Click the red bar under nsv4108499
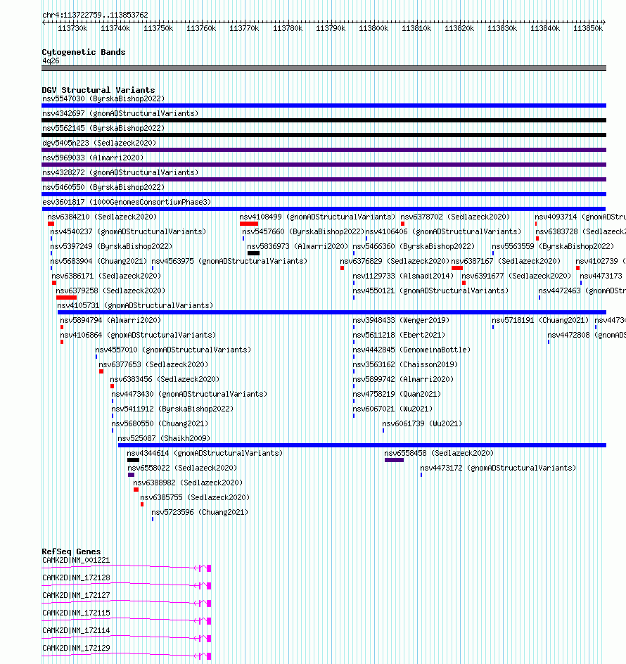 [248, 224]
